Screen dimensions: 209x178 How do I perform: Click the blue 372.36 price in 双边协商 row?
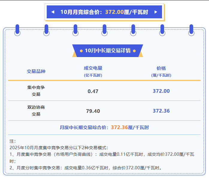(x=161, y=111)
